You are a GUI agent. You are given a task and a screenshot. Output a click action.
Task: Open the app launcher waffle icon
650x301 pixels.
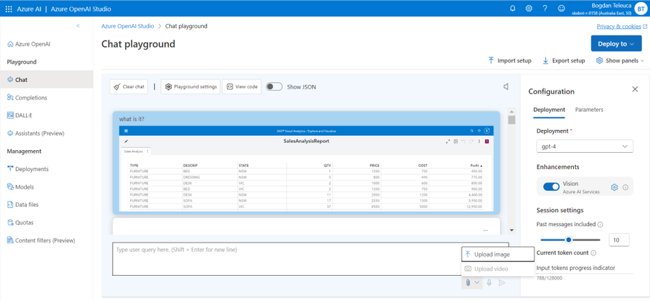coord(8,8)
